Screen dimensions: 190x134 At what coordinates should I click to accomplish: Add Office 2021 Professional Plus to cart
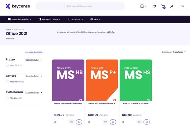(113, 122)
